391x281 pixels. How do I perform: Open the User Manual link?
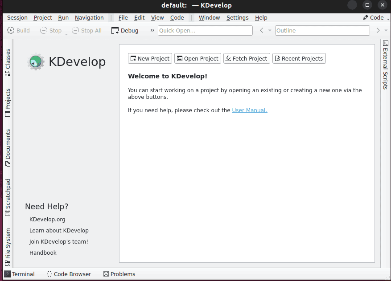[249, 110]
